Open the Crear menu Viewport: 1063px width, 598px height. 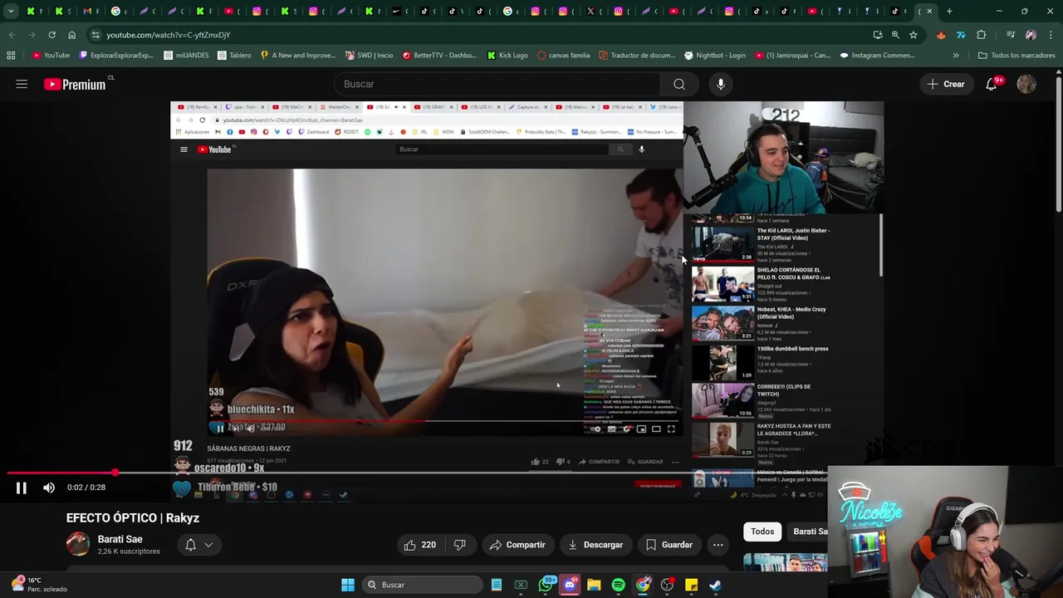pyautogui.click(x=946, y=84)
